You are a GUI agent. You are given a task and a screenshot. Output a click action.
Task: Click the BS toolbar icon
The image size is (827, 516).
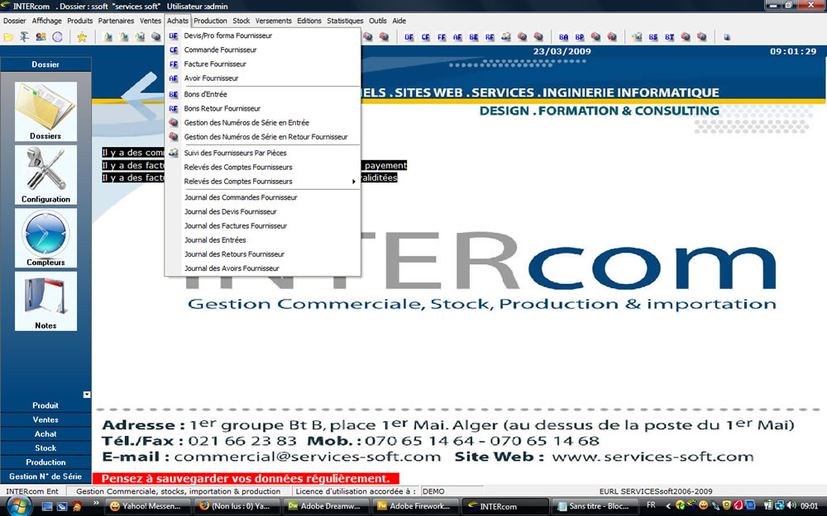coord(653,37)
